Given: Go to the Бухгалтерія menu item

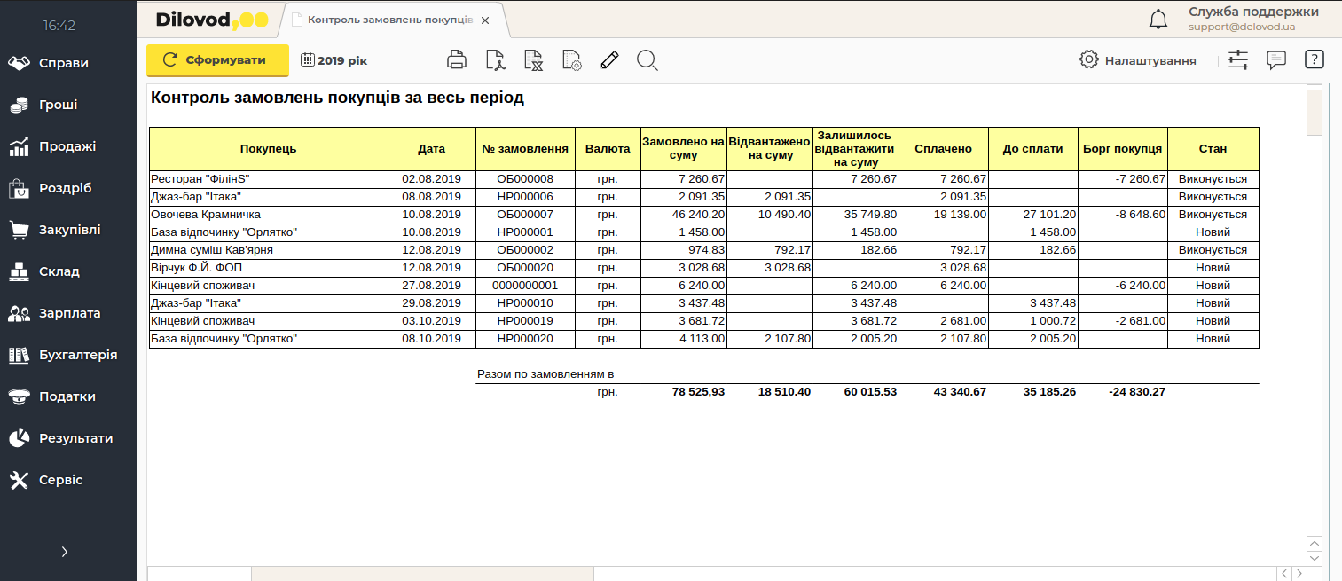Looking at the screenshot, I should pos(78,355).
